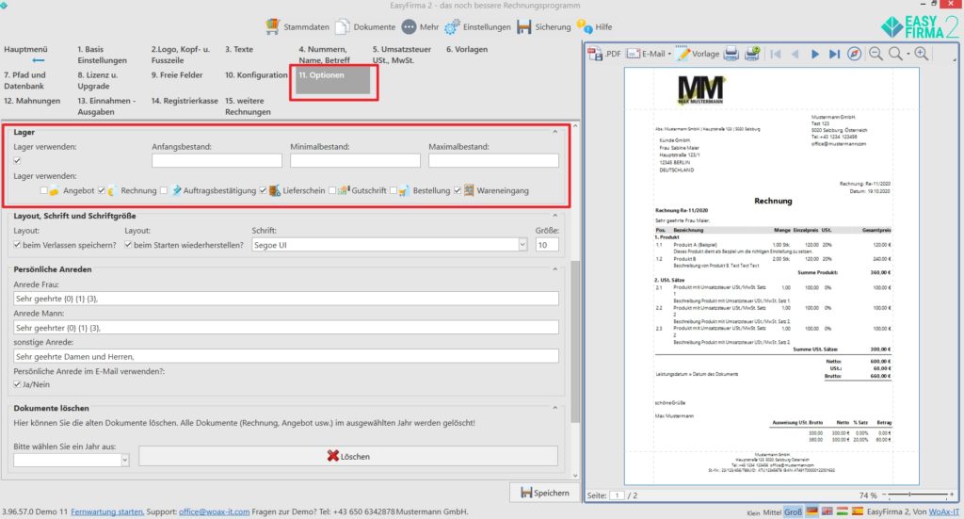Image resolution: width=964 pixels, height=519 pixels.
Task: Set interface size to Groß
Action: tap(793, 511)
